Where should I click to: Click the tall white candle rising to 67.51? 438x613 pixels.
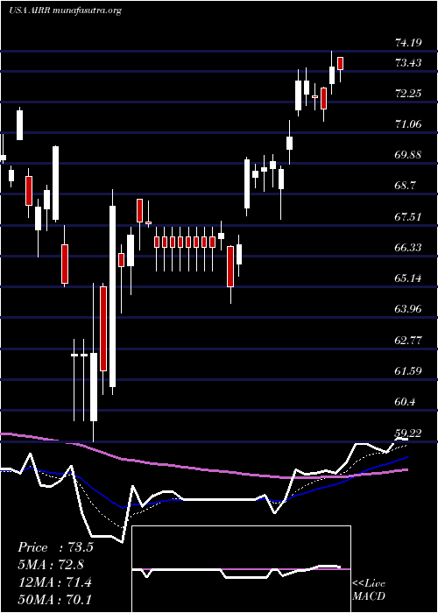113,296
